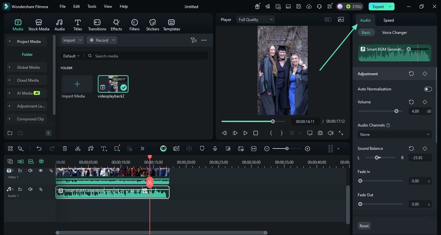Click the Undo arrow in timeline toolbar

click(39, 149)
